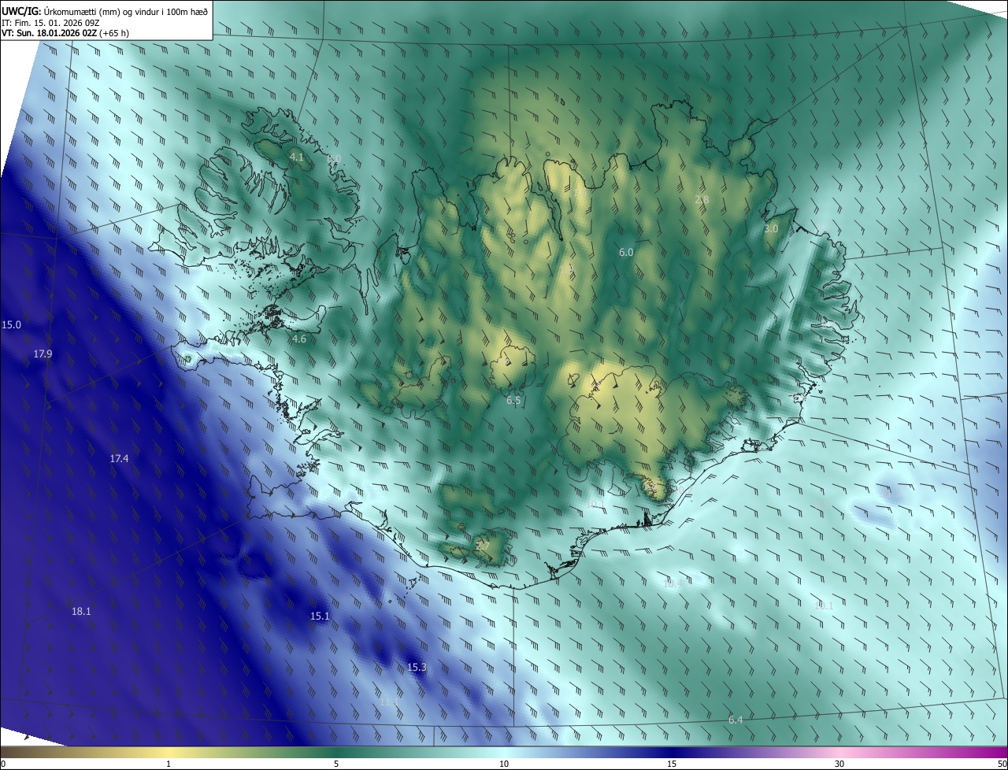Select the 4.1 value over the Westfjords
Image resolution: width=1008 pixels, height=770 pixels.
[x=297, y=157]
